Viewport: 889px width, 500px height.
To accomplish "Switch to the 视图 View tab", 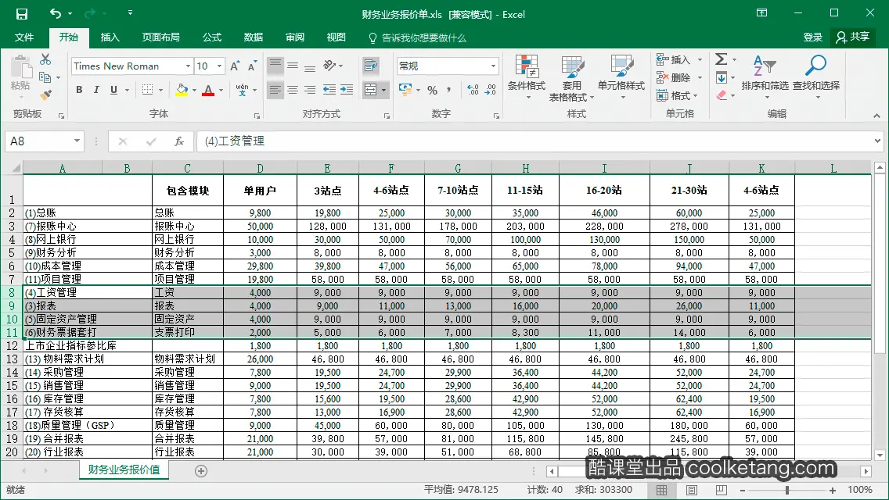I will pyautogui.click(x=337, y=37).
